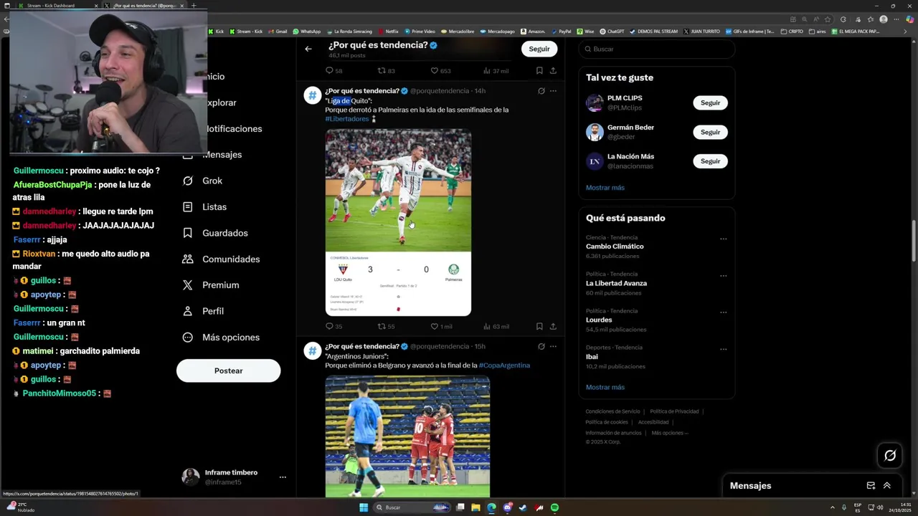Open more menu on Argentinos Juniors post
This screenshot has height=516, width=918.
553,346
